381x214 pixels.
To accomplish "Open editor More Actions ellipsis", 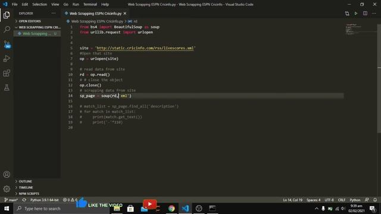I will click(x=374, y=14).
